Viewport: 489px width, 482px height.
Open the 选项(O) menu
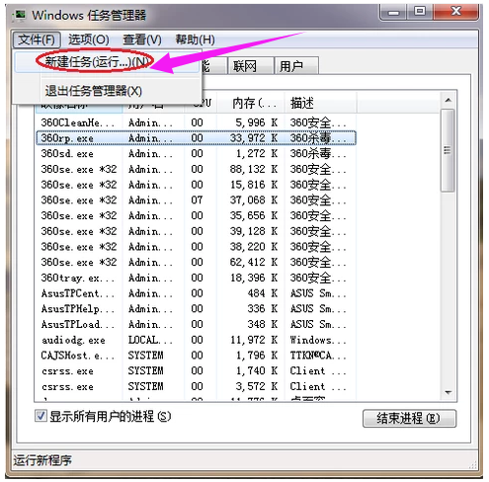[x=89, y=40]
